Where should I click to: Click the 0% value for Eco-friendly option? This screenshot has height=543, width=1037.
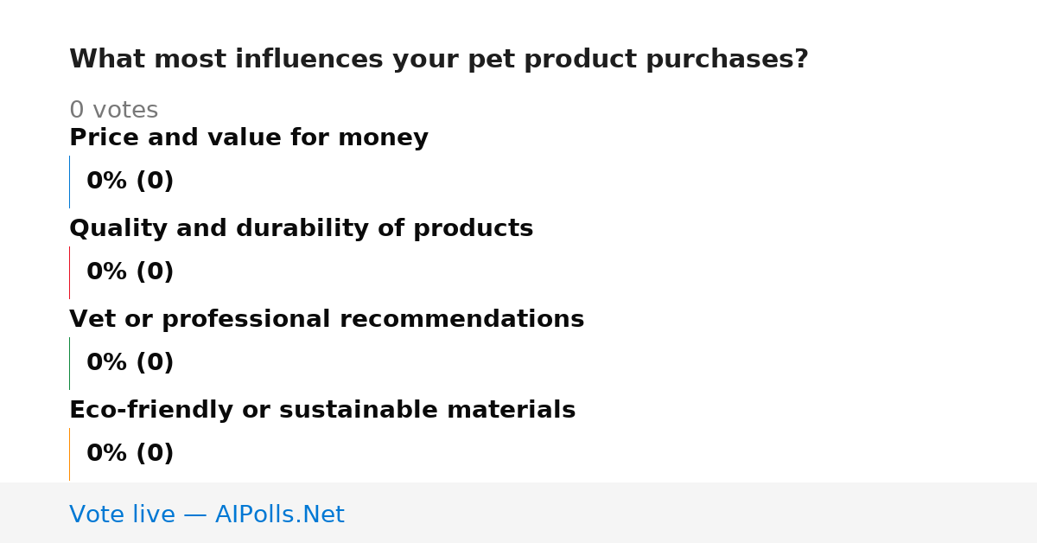106,454
